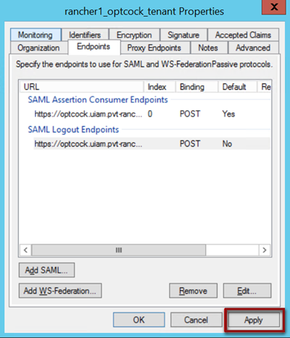Screen dimensions: 290x338
Task: Click the left scroll arrow of list
Action: [x=25, y=250]
